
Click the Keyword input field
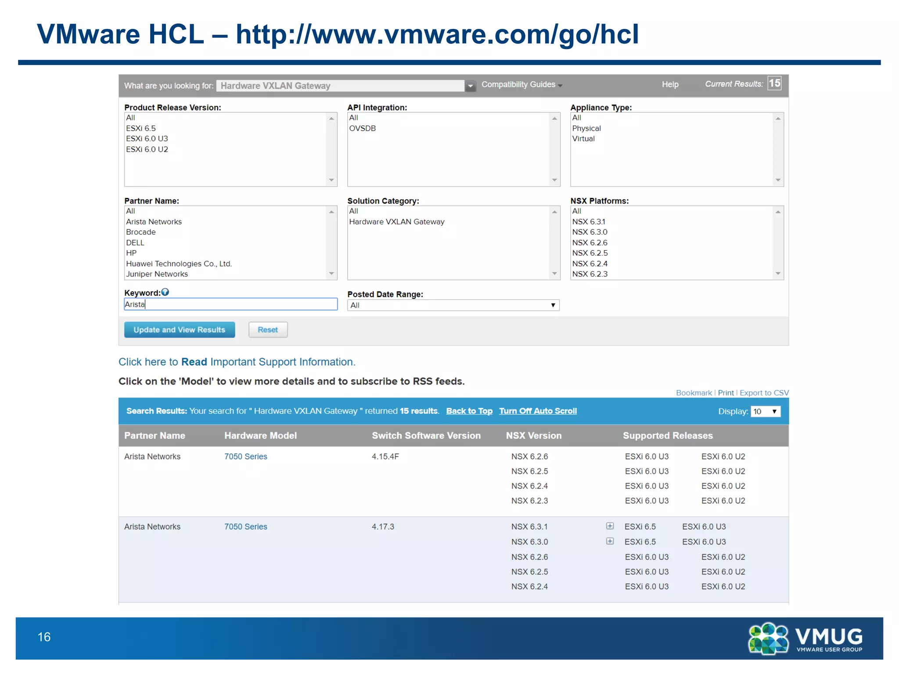click(231, 305)
